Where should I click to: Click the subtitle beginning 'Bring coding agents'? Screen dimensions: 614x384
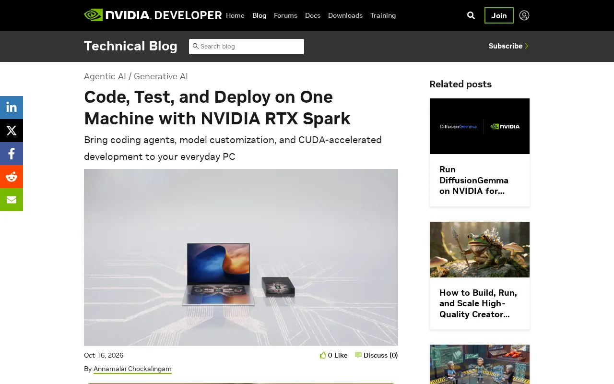pyautogui.click(x=233, y=148)
